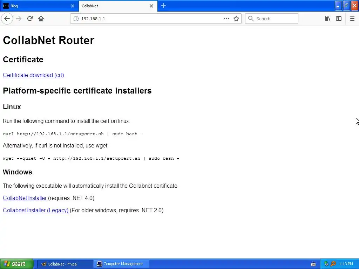Image resolution: width=359 pixels, height=269 pixels.
Task: Click the orange magnifier tray icon
Action: [333, 264]
